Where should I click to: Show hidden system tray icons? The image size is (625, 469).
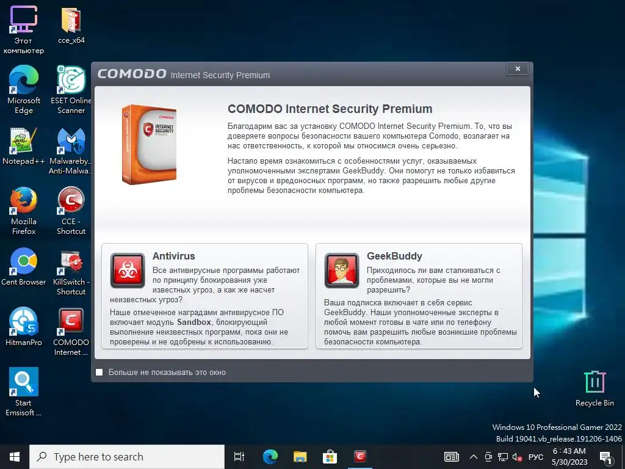coord(474,457)
